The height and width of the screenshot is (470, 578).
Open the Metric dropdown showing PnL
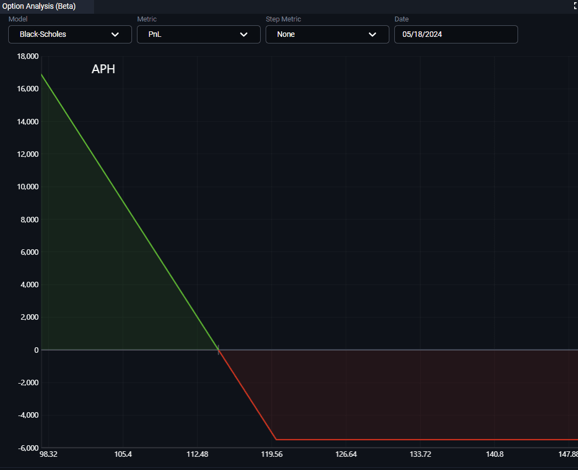[199, 34]
